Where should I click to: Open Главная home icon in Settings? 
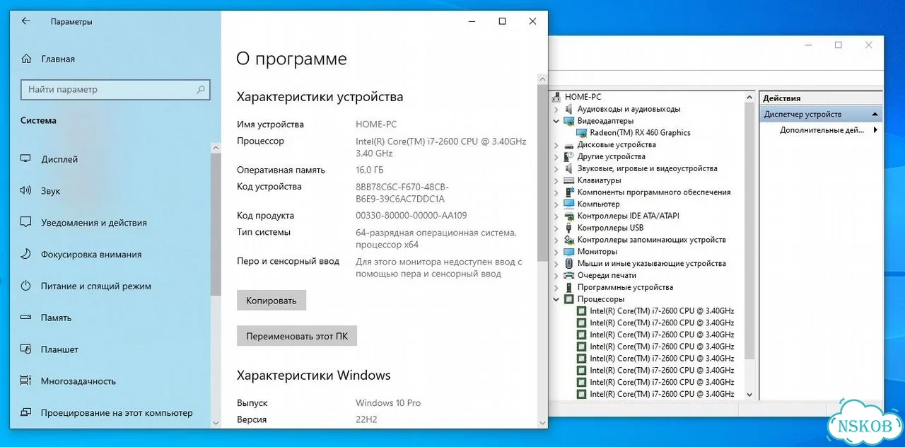[x=26, y=59]
